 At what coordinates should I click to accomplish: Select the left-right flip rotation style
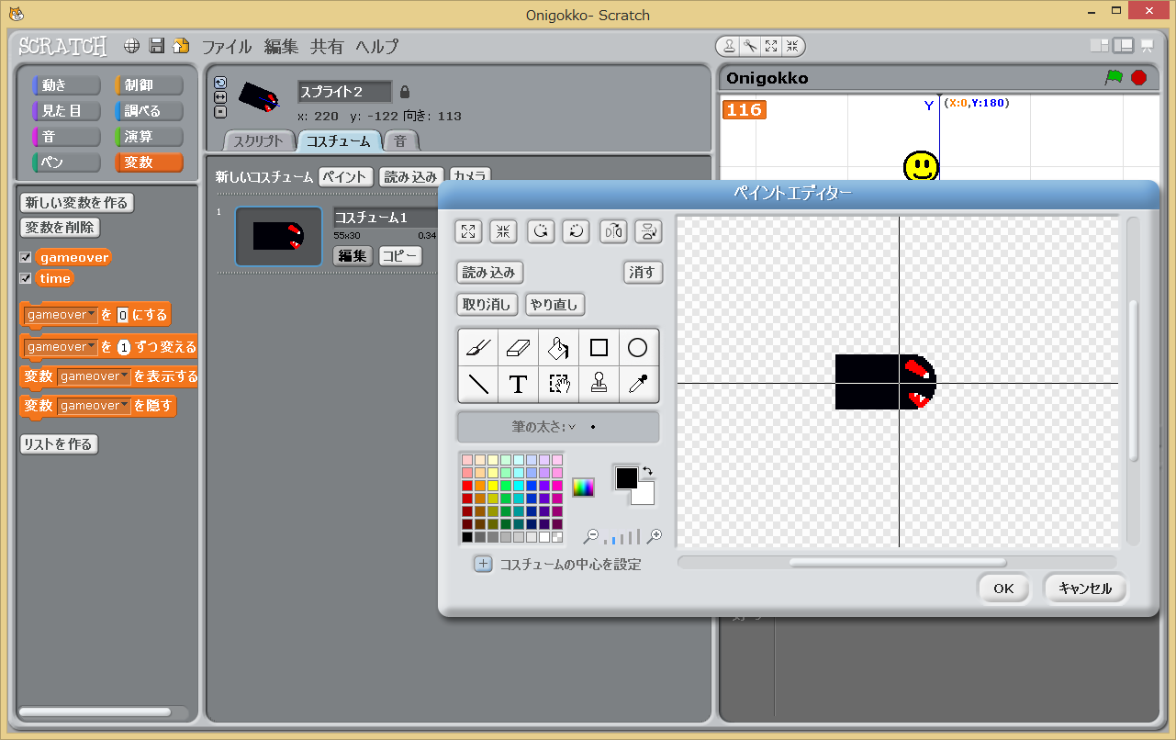220,97
